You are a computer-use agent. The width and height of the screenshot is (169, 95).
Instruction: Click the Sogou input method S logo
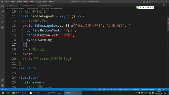[x=138, y=7]
